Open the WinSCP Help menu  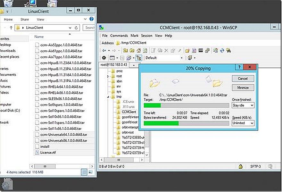(x=168, y=36)
